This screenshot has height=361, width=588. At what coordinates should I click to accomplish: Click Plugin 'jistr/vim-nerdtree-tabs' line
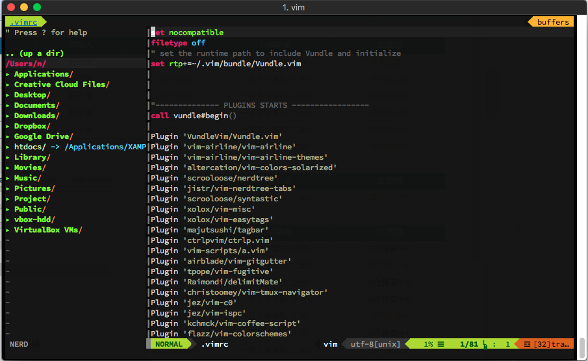223,188
